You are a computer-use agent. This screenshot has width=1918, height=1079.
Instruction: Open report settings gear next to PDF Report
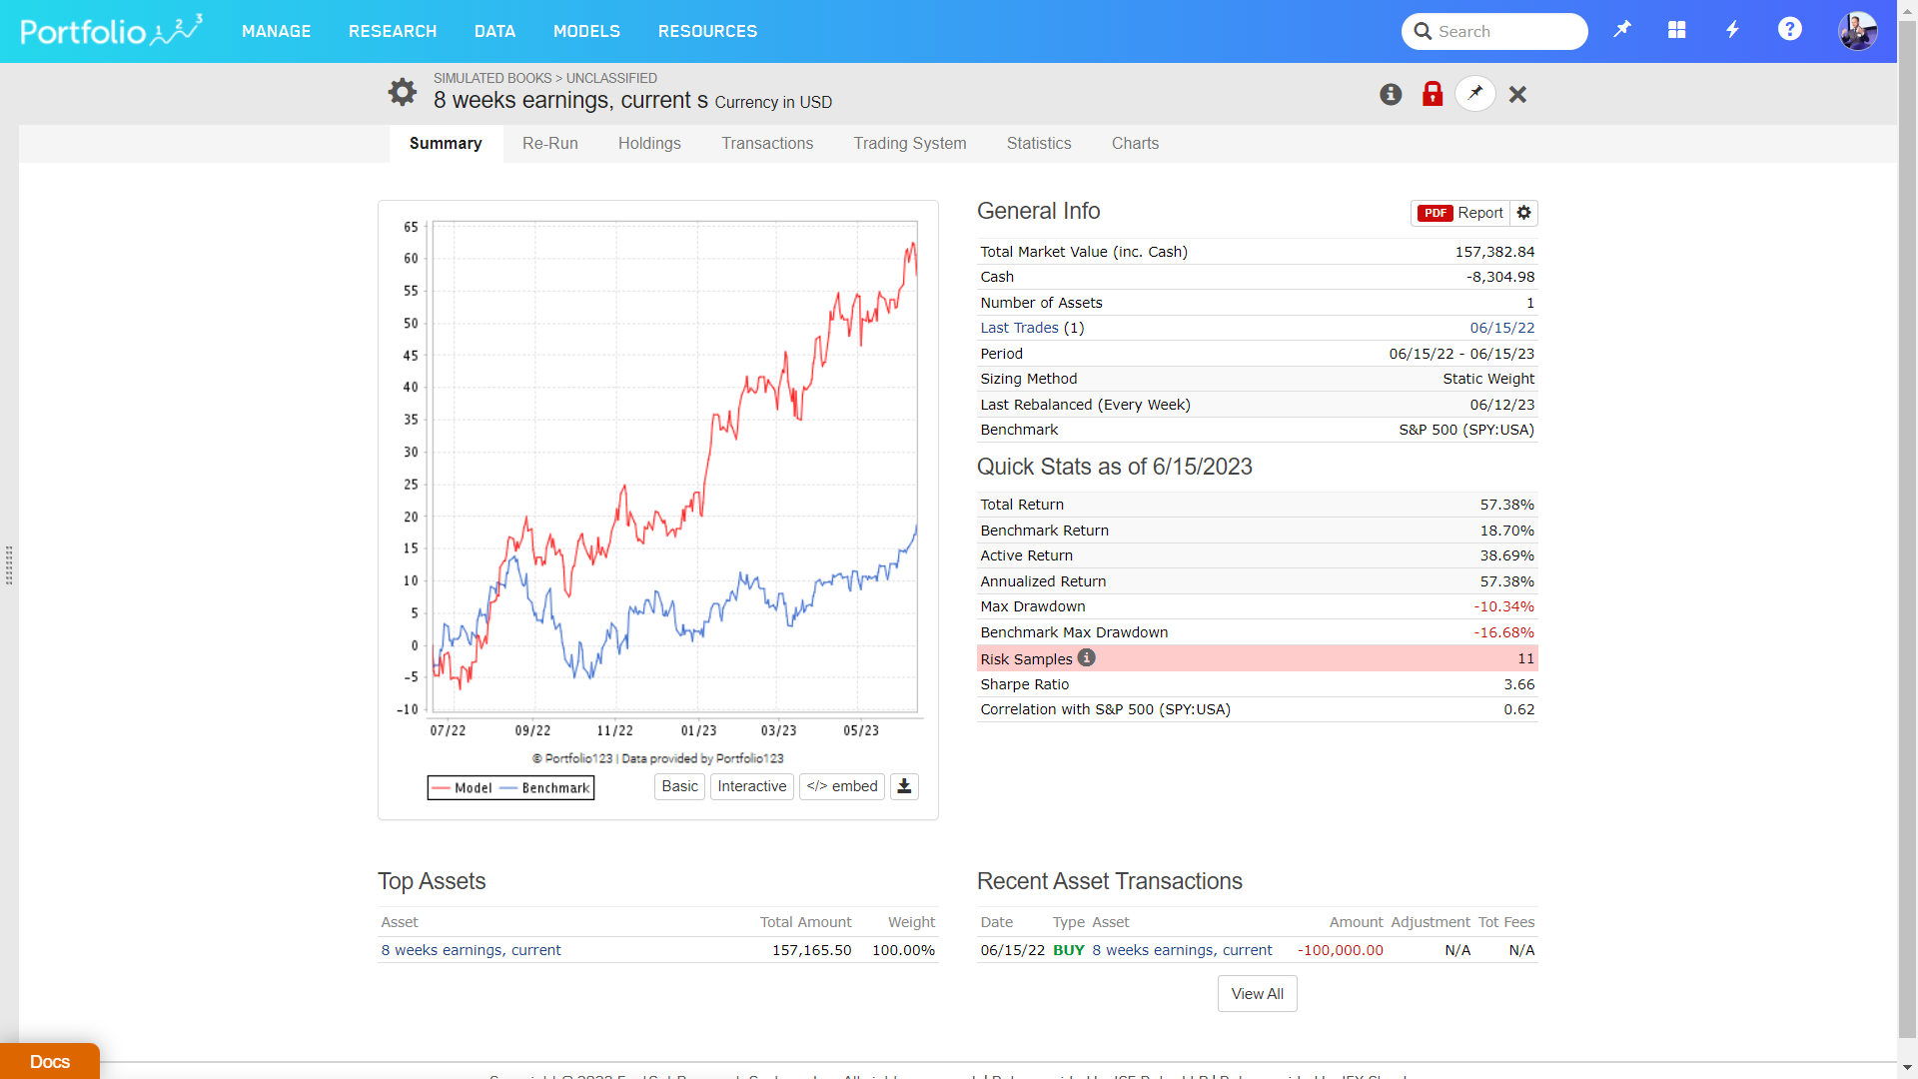pos(1523,213)
